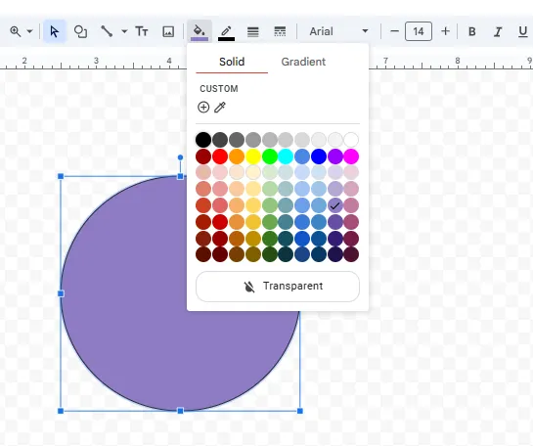Screen dimensions: 533x446
Task: Select the arrow Select tool
Action: click(x=55, y=31)
